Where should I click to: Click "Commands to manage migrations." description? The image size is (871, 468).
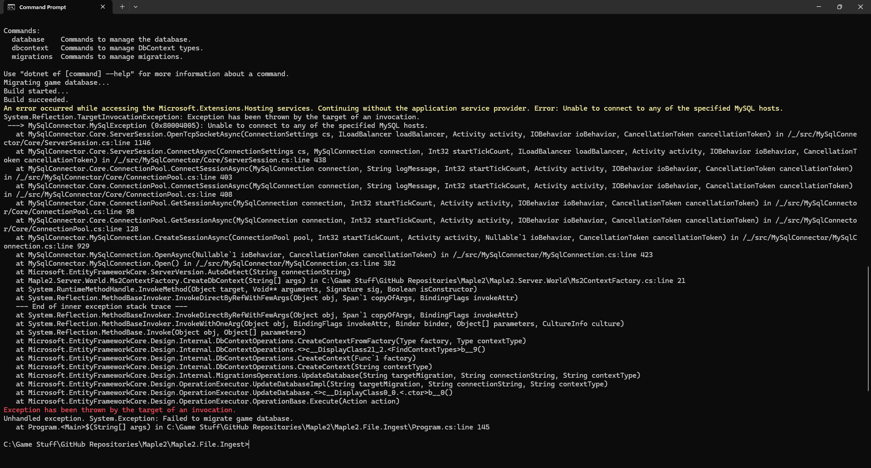coord(122,57)
